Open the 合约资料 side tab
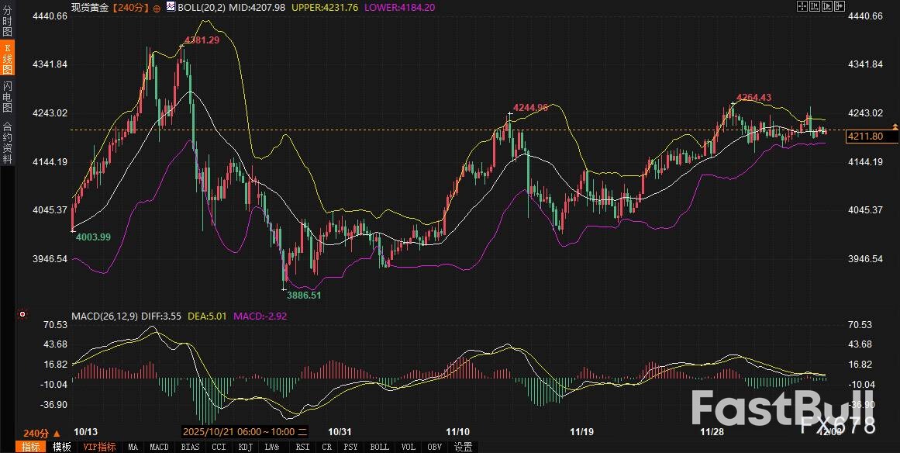 pyautogui.click(x=7, y=142)
